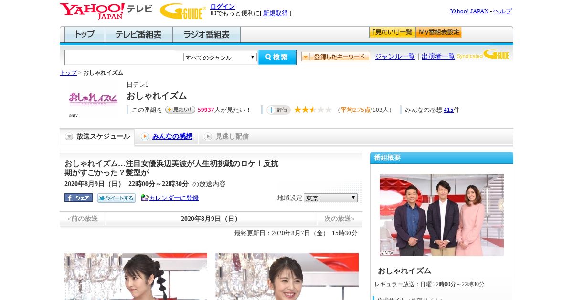
Task: Click the arrow icon beside 放送スケジュール
Action: tap(69, 137)
